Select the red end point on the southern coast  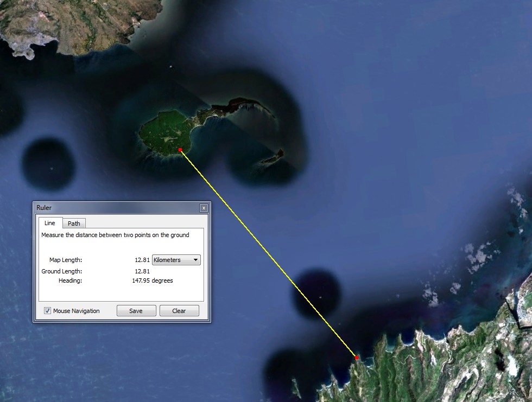click(x=357, y=358)
